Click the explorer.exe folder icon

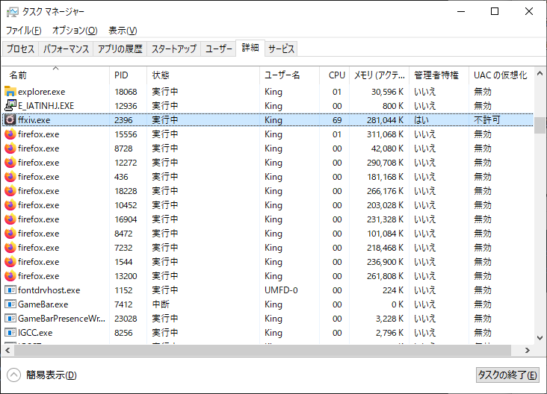pos(10,92)
